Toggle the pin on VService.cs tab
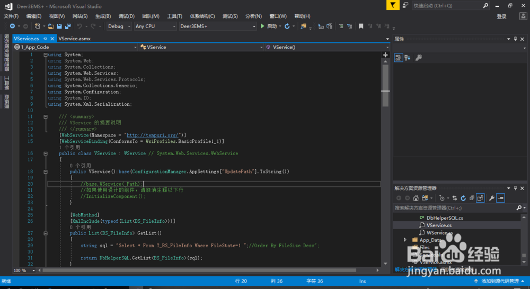This screenshot has width=530, height=289. pos(45,39)
